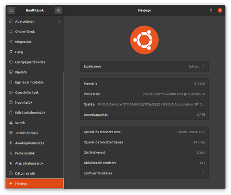Click the removable media icon next to Külső adathordozók
The width and height of the screenshot is (231, 195).
pyautogui.click(x=11, y=112)
